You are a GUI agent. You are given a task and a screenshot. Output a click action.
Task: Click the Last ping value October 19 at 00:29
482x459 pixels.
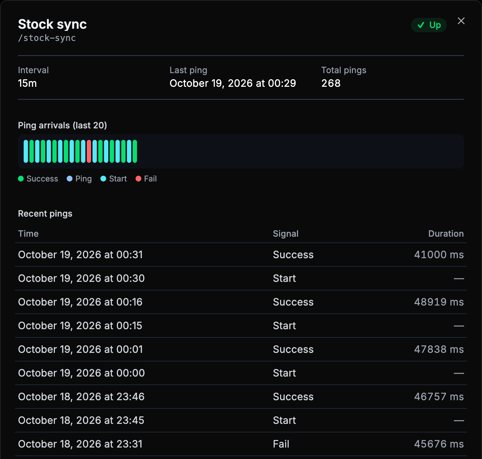pyautogui.click(x=233, y=83)
